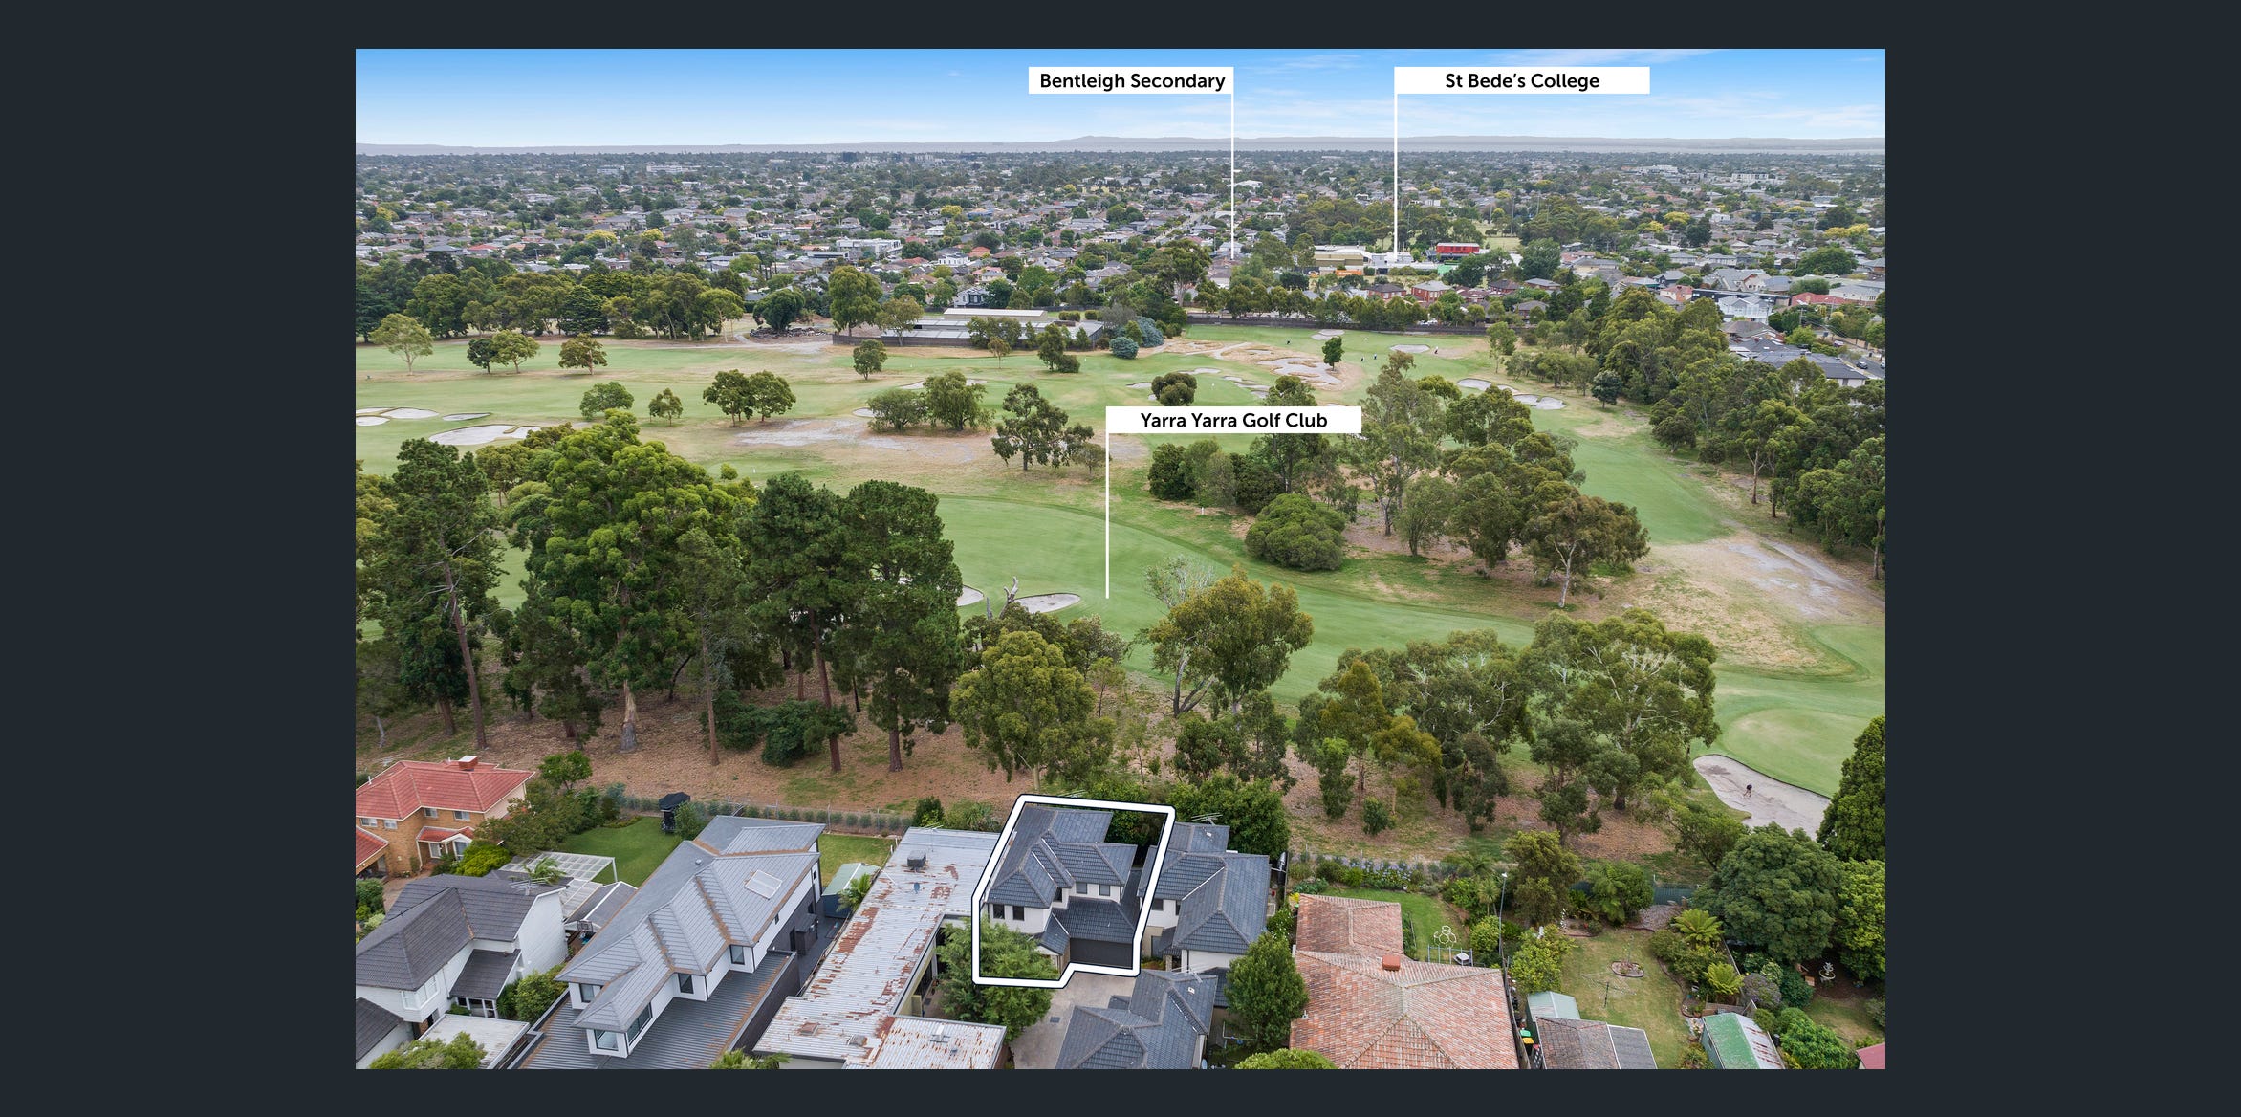Click the sand bunker below golf club pointer line

pos(1047,602)
